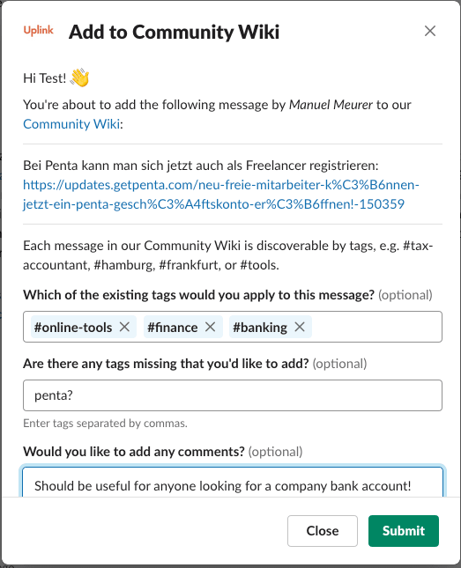
Task: Remove the #finance tag
Action: (210, 327)
